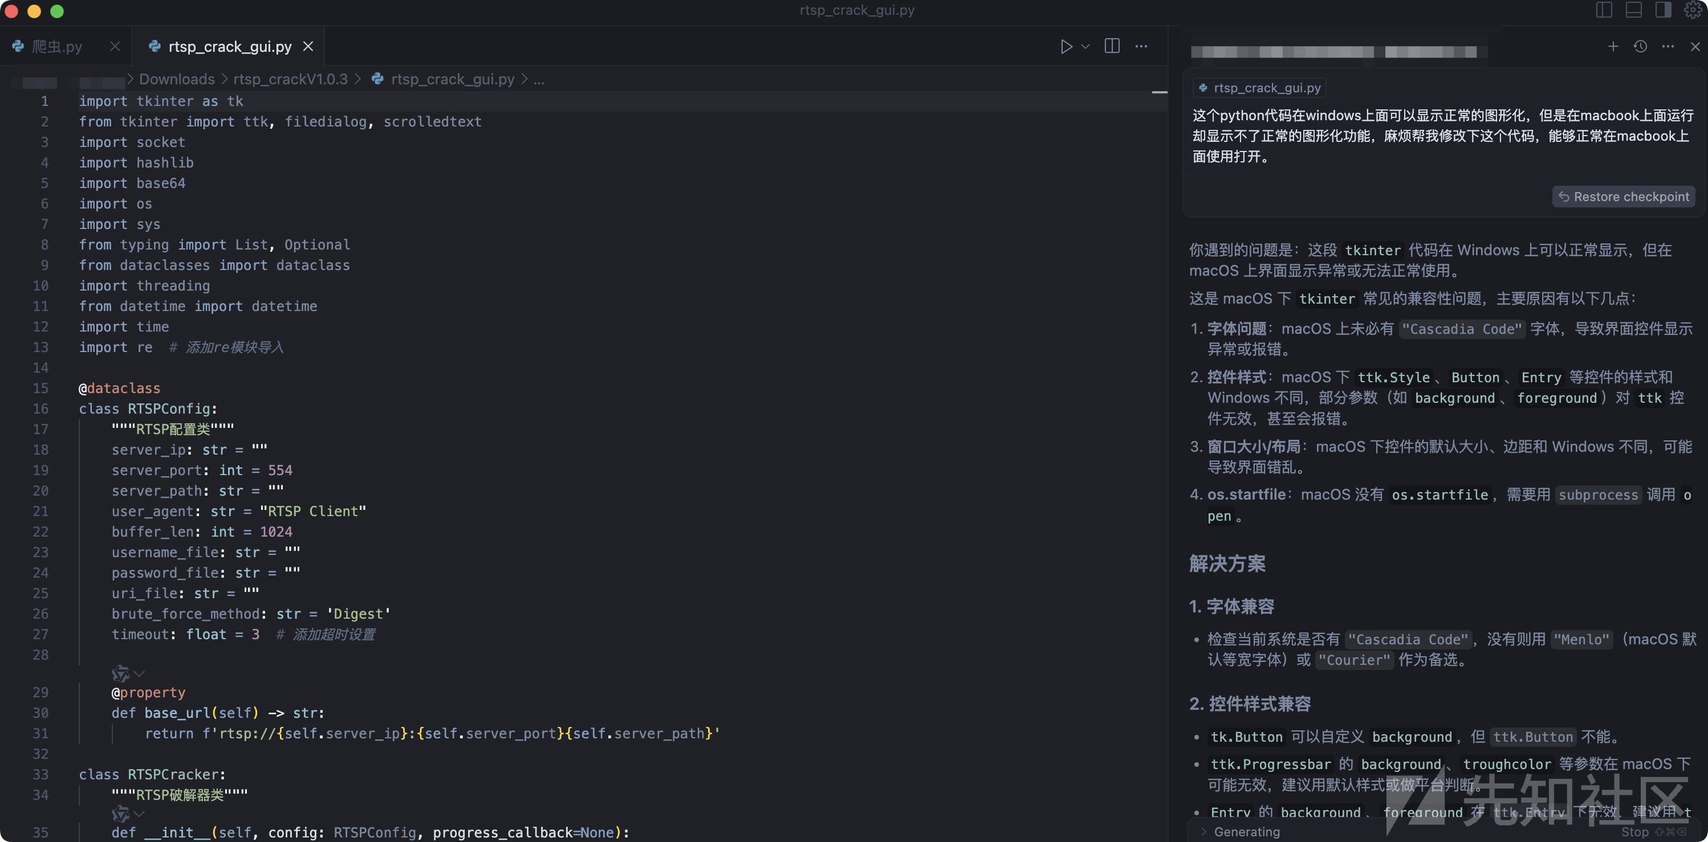Click the 'timeout: float = 3' line
This screenshot has width=1708, height=842.
(185, 635)
